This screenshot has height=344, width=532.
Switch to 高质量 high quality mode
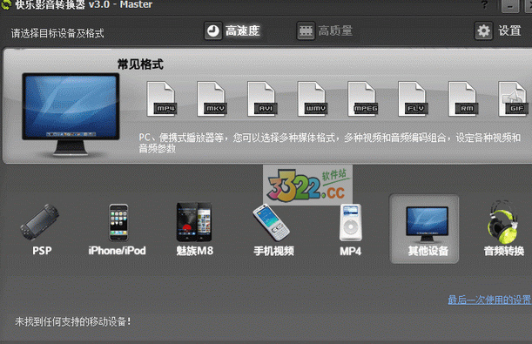click(325, 31)
